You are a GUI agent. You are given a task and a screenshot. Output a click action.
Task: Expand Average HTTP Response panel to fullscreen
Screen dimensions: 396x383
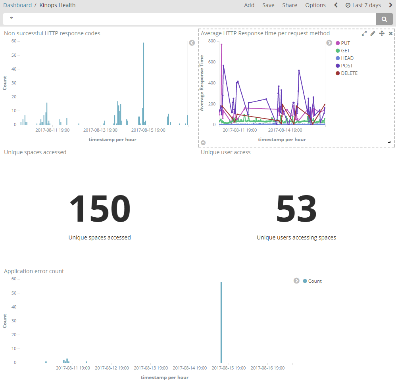tap(364, 33)
